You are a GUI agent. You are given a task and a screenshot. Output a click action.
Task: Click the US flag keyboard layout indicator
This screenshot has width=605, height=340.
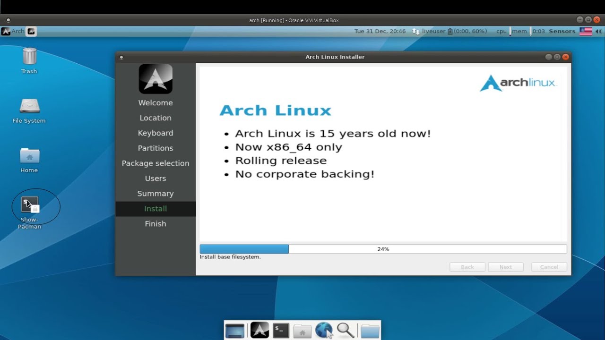click(x=586, y=31)
